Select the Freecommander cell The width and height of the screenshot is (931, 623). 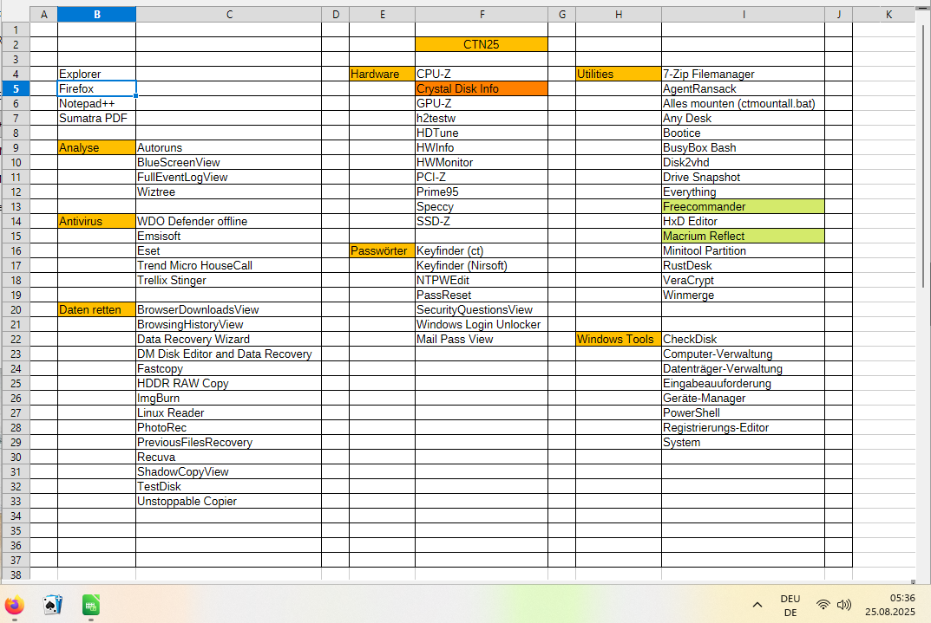(x=744, y=206)
